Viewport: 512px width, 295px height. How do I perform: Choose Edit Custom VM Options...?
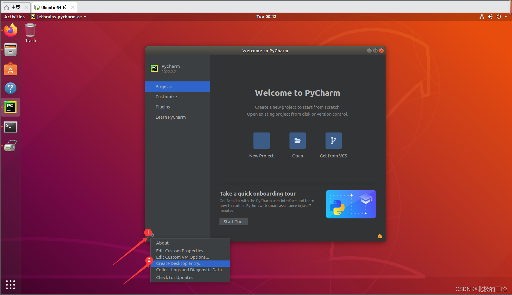[190, 257]
